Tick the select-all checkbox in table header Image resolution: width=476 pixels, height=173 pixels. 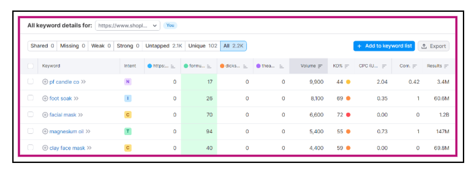tap(31, 66)
